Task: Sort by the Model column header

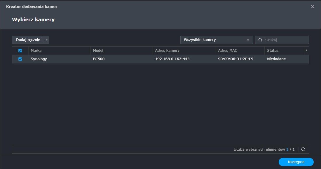Action: coord(122,51)
